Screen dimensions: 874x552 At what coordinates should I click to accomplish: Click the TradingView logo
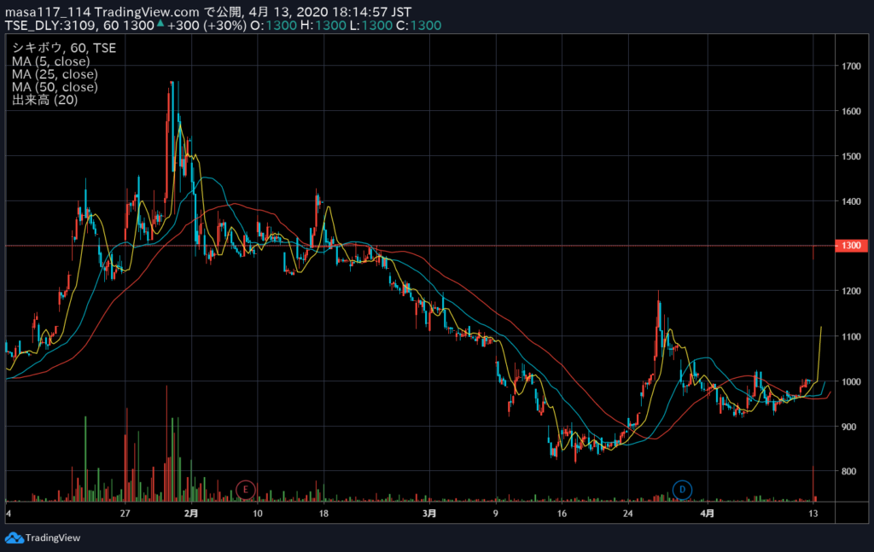(43, 538)
